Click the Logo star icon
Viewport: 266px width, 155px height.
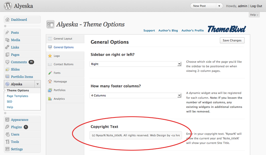50,56
